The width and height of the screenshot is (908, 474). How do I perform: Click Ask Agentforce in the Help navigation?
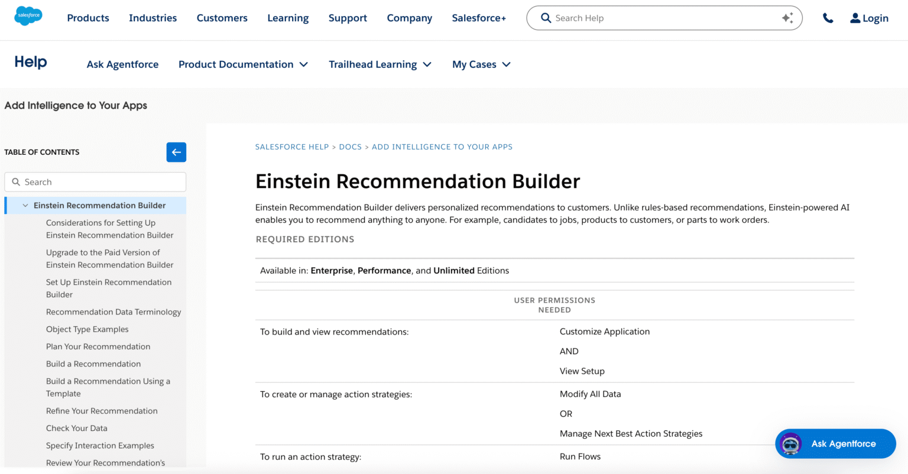(122, 64)
